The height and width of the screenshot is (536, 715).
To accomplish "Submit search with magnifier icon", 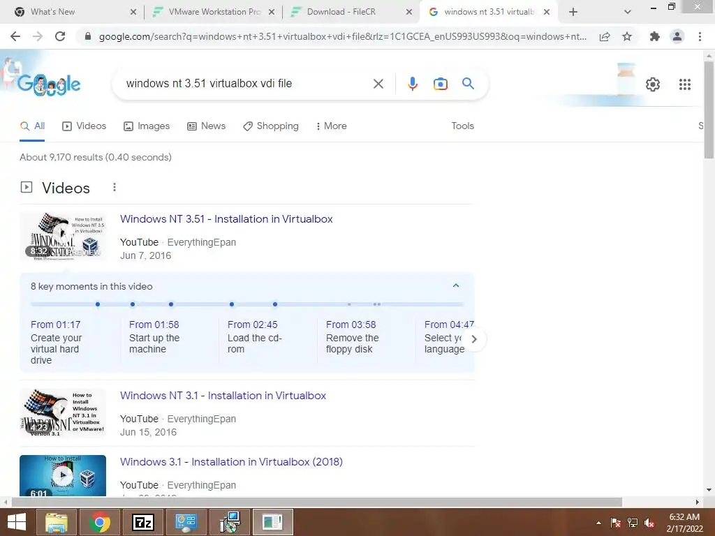I will pyautogui.click(x=468, y=84).
